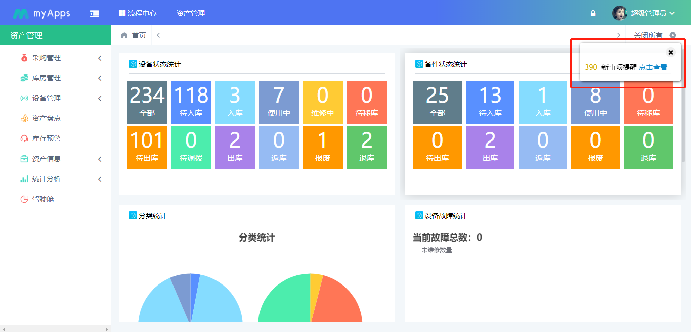
Task: Open the equipment 待入库 118 tile
Action: (x=191, y=103)
